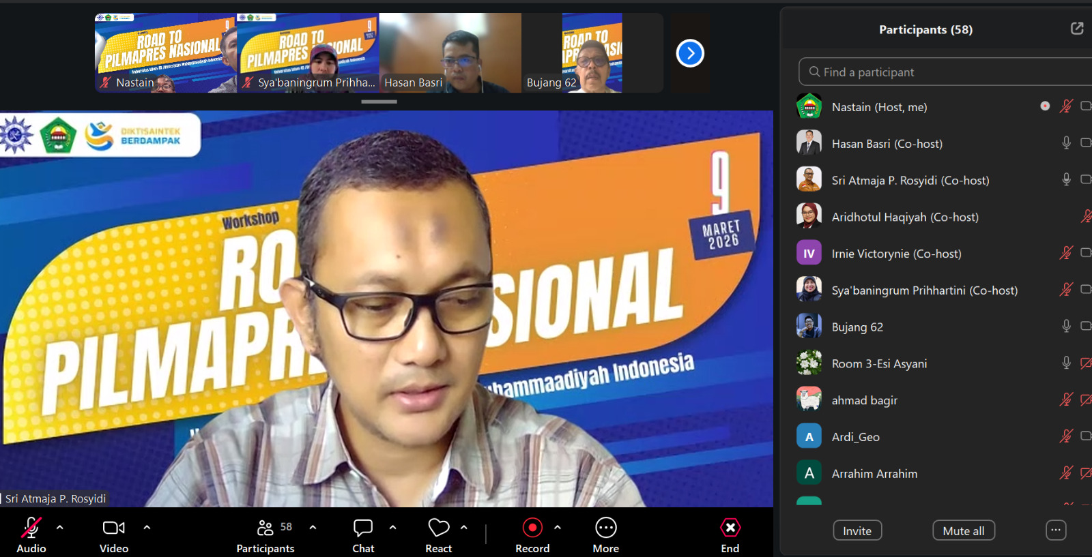Click Bujang 62's avatar in participant list
This screenshot has width=1092, height=557.
pyautogui.click(x=809, y=327)
